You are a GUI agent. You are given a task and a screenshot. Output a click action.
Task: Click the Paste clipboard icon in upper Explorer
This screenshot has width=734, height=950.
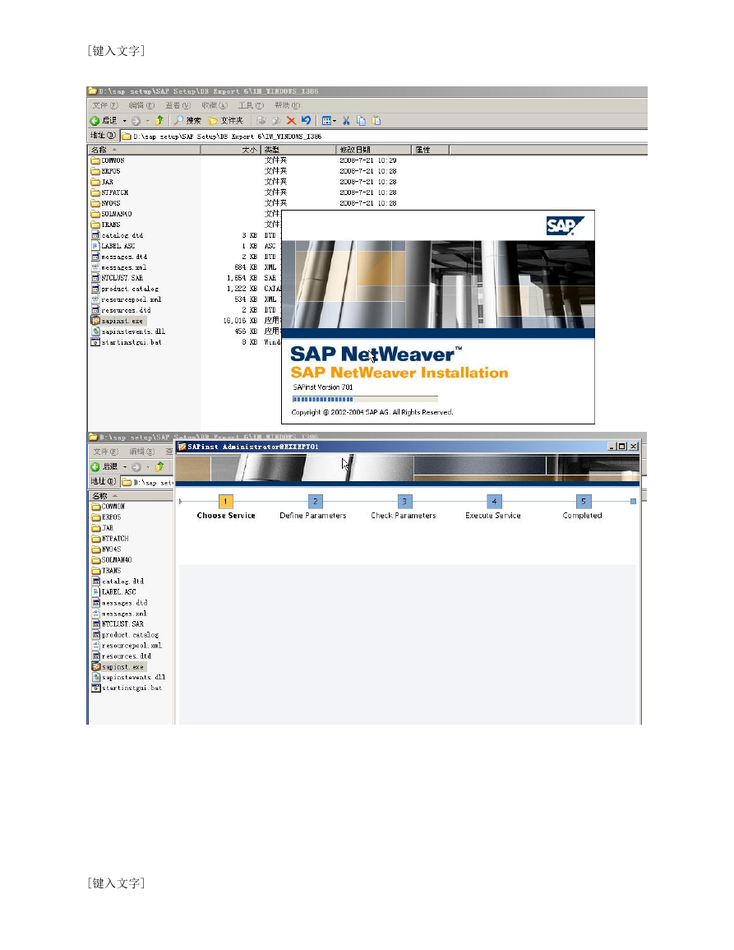point(376,121)
